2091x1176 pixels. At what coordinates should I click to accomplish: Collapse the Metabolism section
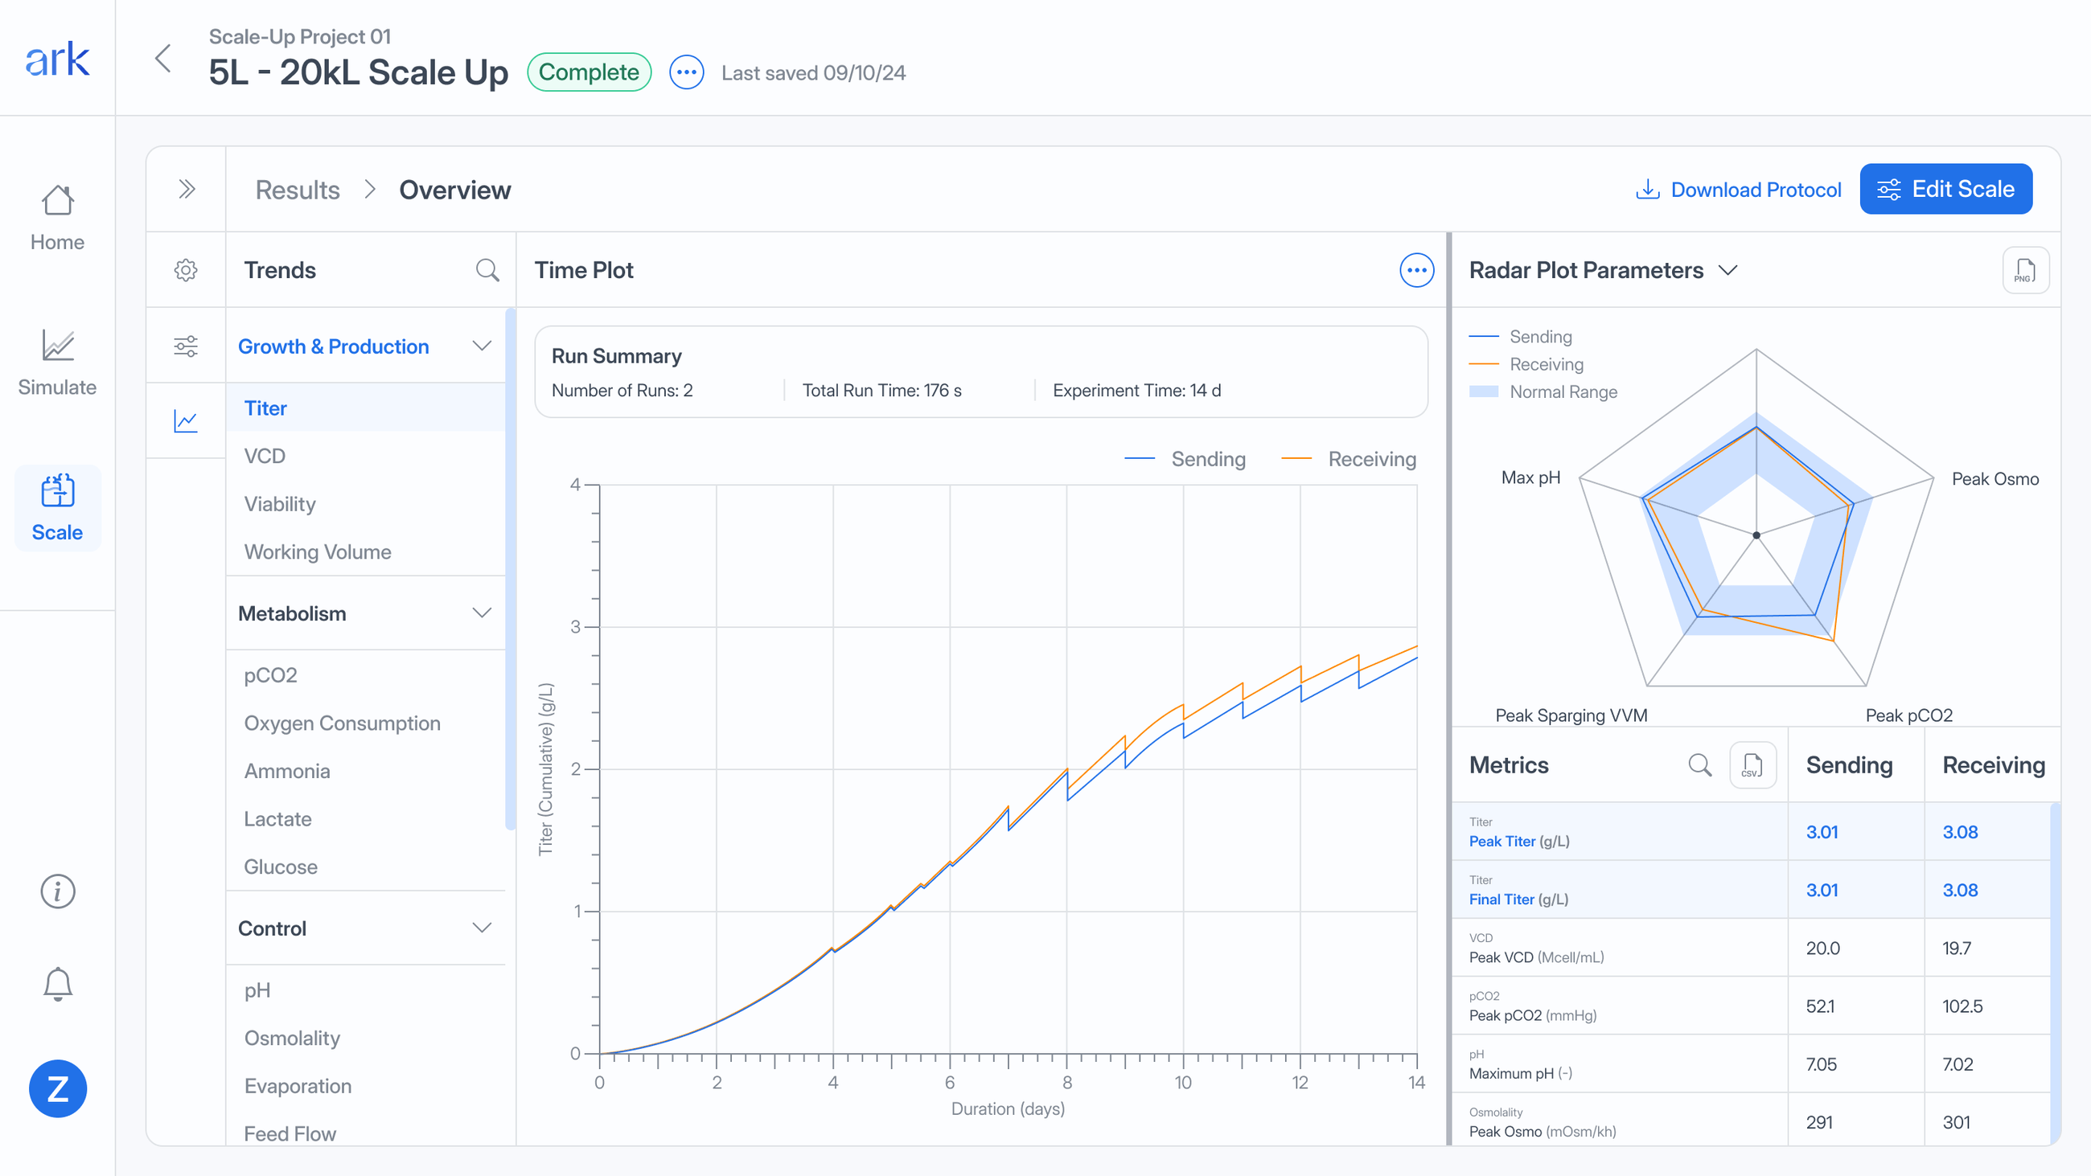coord(483,613)
